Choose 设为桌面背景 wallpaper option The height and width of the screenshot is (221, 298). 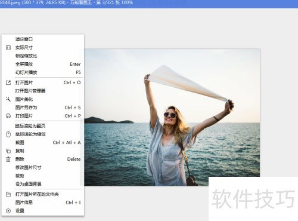[x=42, y=184]
